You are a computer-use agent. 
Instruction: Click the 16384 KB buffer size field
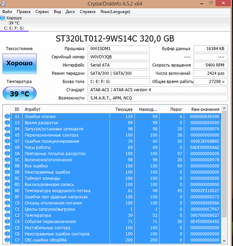(x=211, y=49)
